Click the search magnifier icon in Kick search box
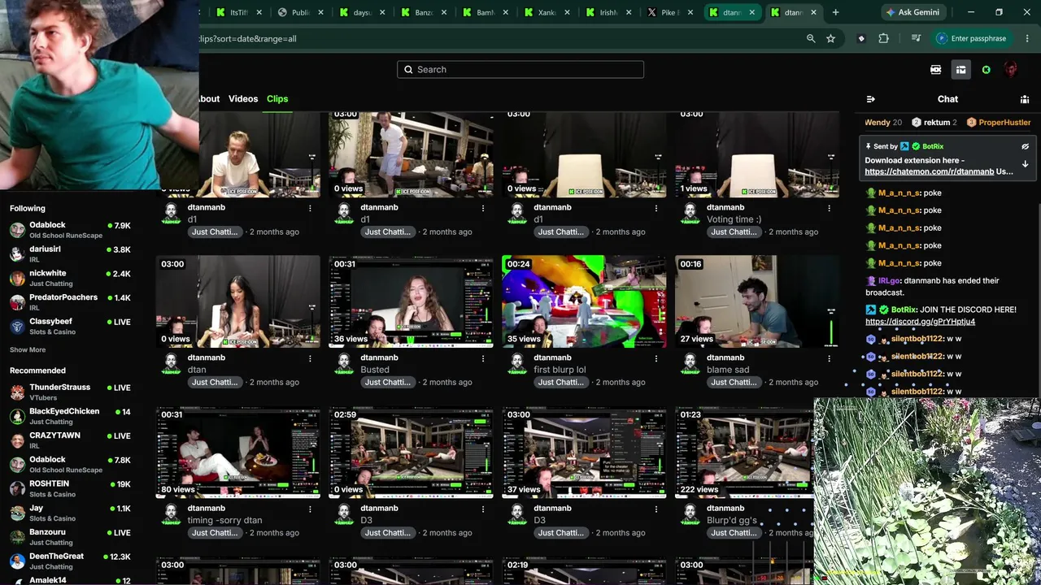 [408, 70]
